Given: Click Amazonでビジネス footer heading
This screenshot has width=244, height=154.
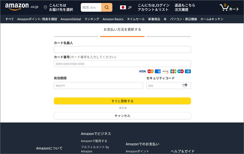Looking at the screenshot, I should tap(96, 134).
